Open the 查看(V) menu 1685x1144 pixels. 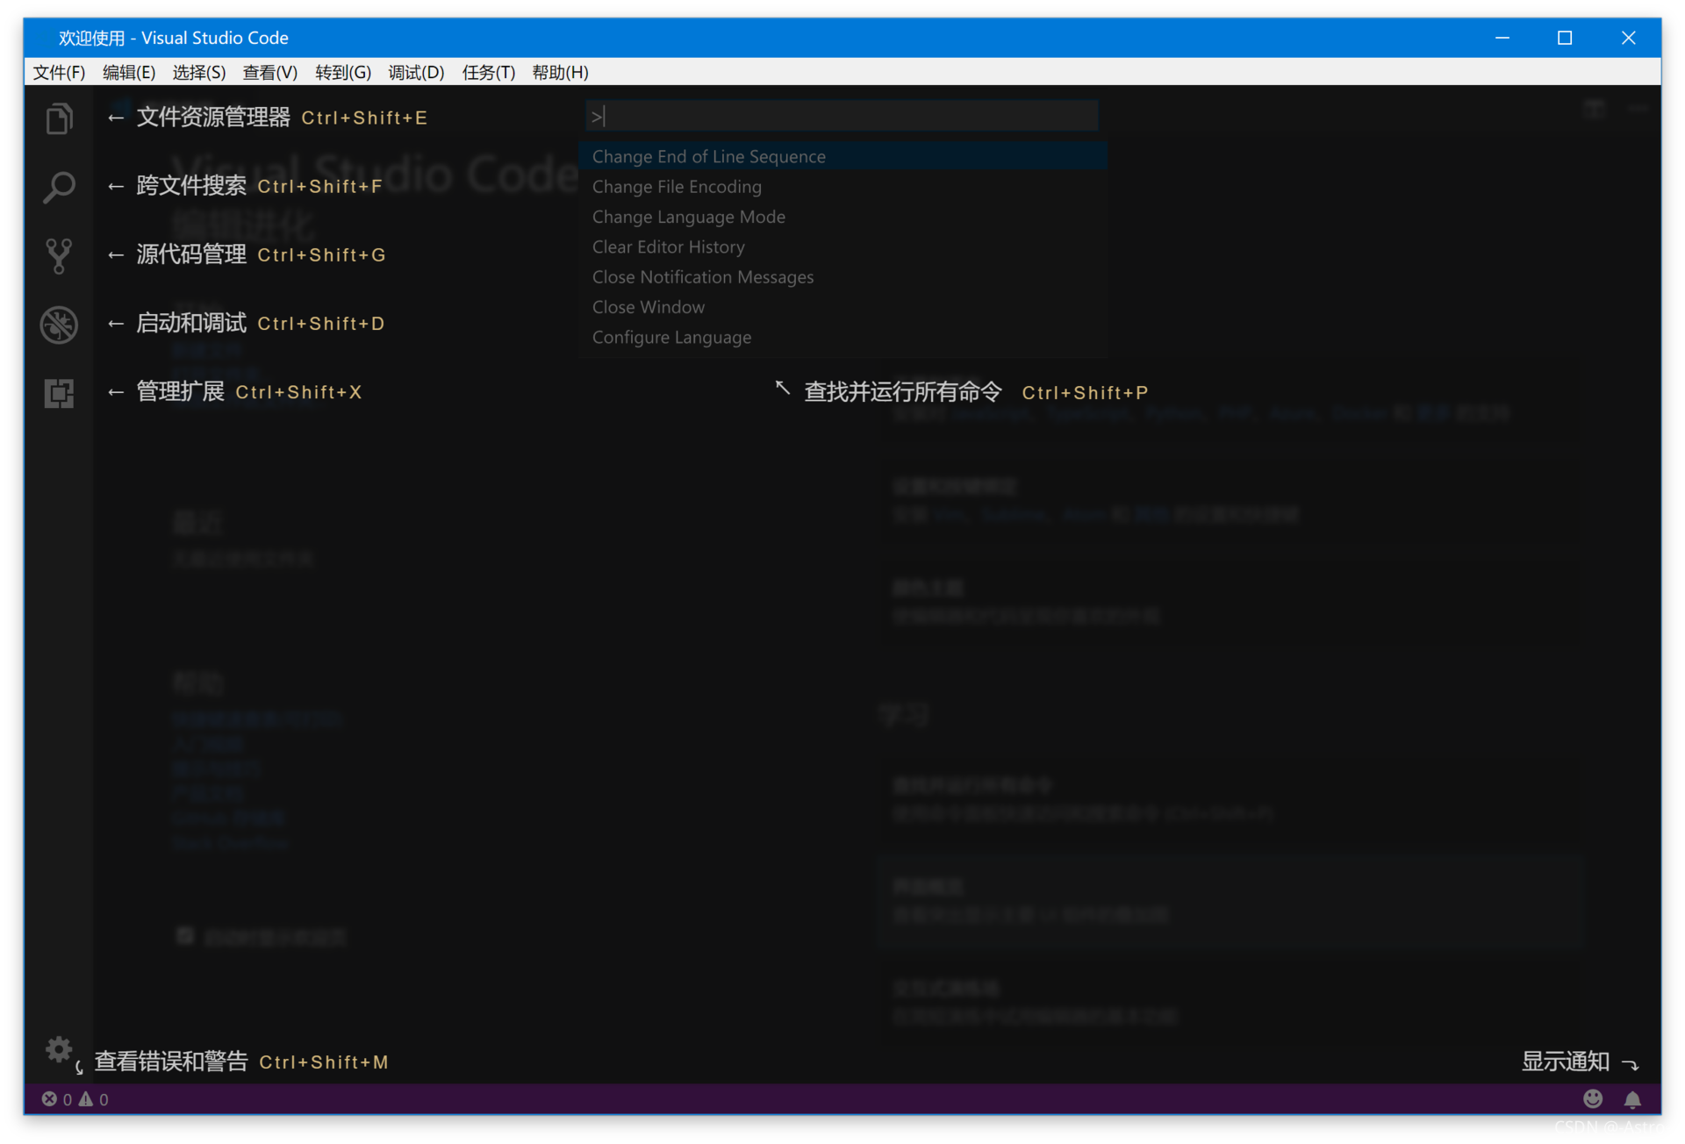coord(269,72)
